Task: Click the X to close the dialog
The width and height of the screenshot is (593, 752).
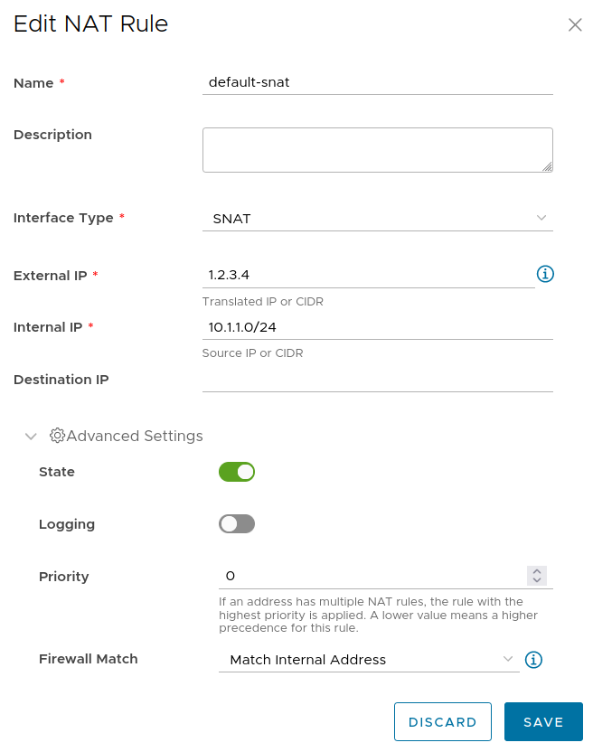Action: point(575,25)
